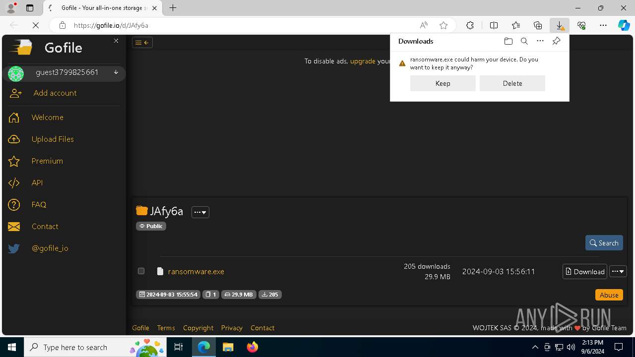
Task: Toggle Split screen icon
Action: point(494,25)
